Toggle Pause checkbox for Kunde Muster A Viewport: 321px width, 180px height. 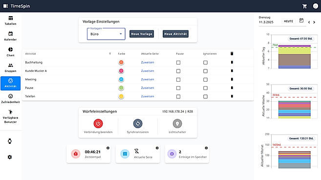pos(178,71)
